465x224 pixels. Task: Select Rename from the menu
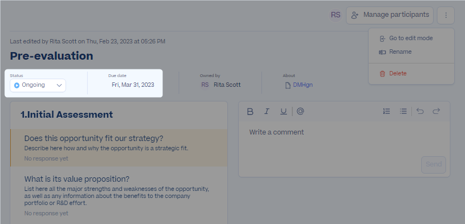click(x=400, y=52)
